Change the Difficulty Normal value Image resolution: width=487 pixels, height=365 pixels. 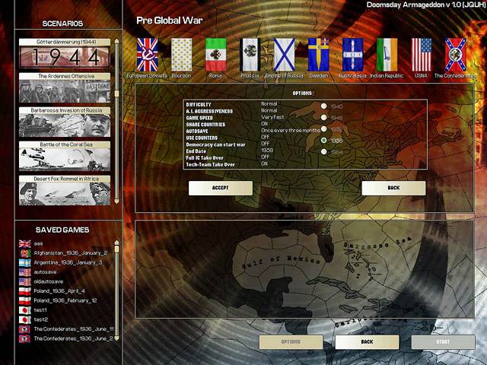tap(269, 103)
